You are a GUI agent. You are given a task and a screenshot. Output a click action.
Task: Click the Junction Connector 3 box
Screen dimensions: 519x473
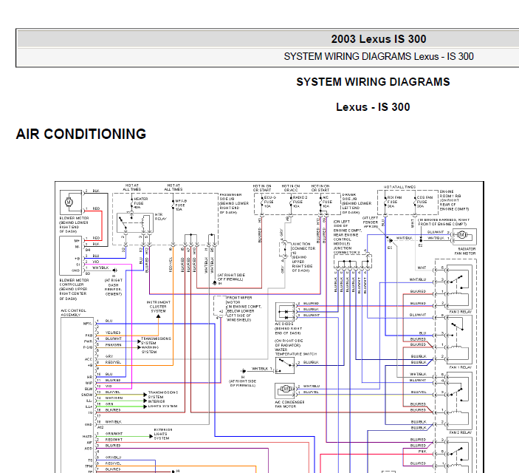pos(353,262)
